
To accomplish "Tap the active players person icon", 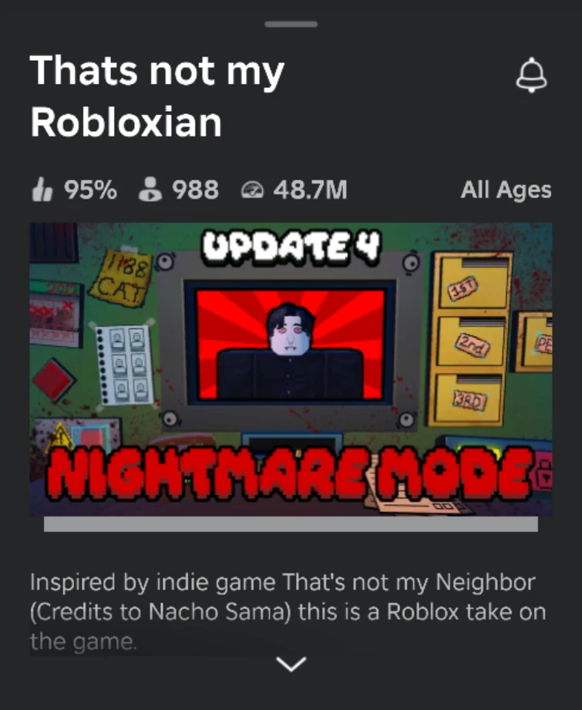I will [150, 189].
